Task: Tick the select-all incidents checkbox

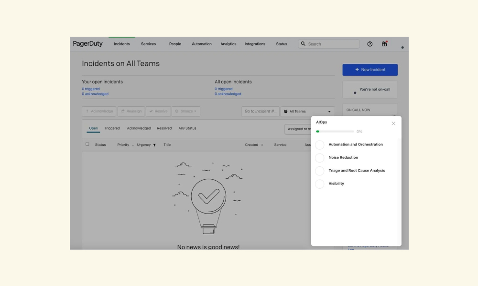Action: pyautogui.click(x=87, y=144)
